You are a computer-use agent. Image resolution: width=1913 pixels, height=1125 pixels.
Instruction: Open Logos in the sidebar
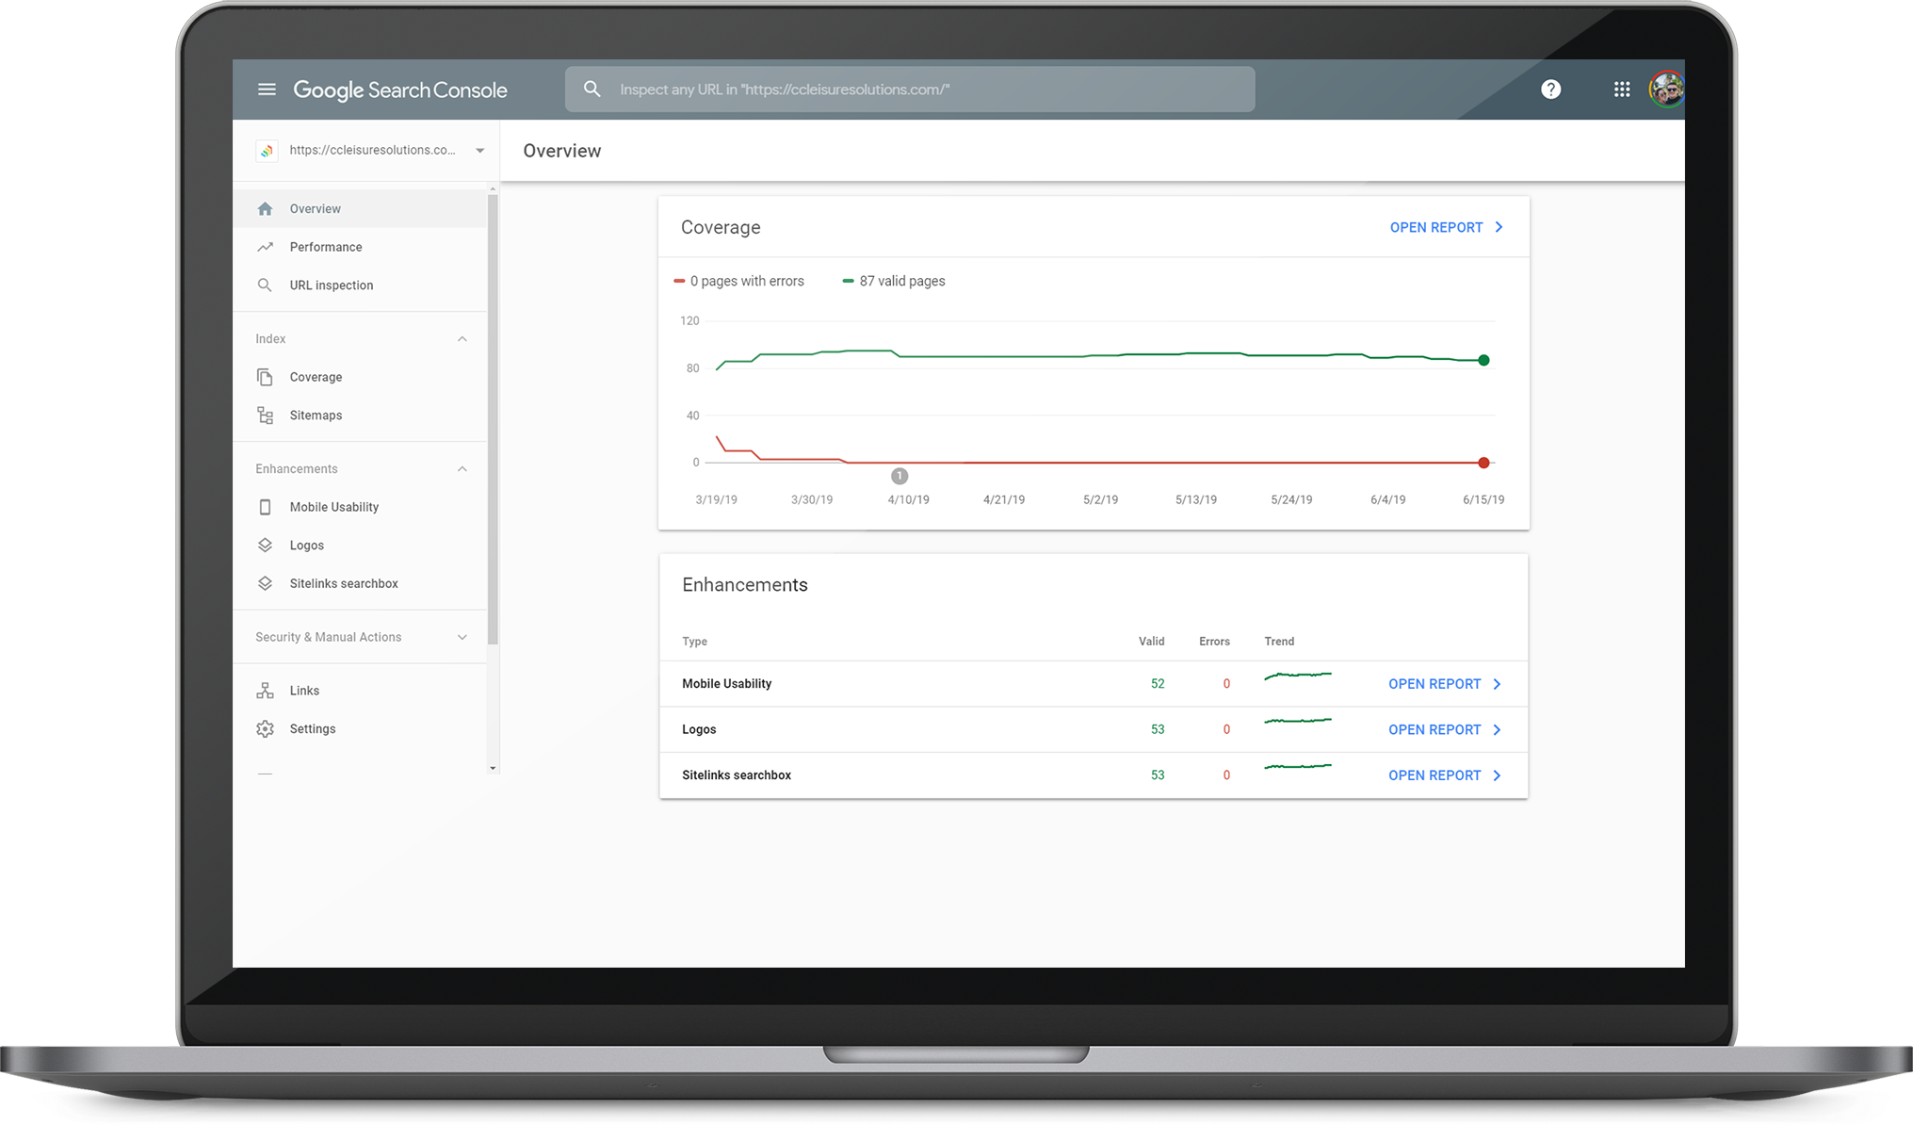(360, 546)
